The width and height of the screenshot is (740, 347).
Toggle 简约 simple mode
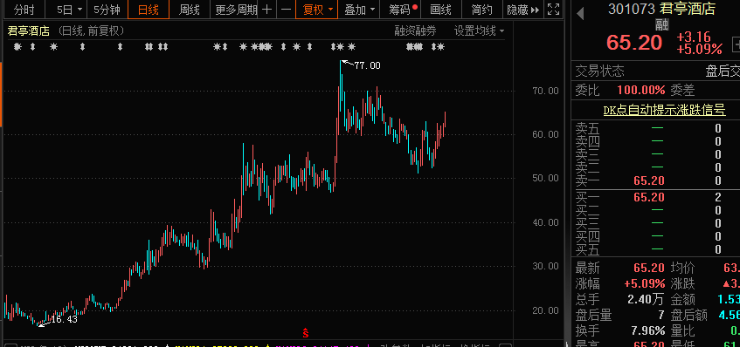coord(481,10)
